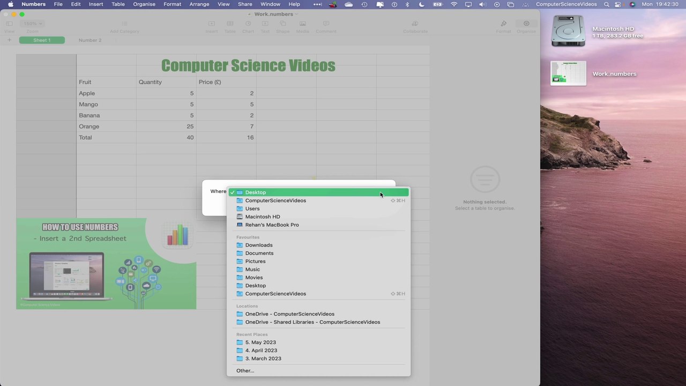Viewport: 686px width, 386px height.
Task: Choose Desktop listed under Favourites
Action: [319, 286]
